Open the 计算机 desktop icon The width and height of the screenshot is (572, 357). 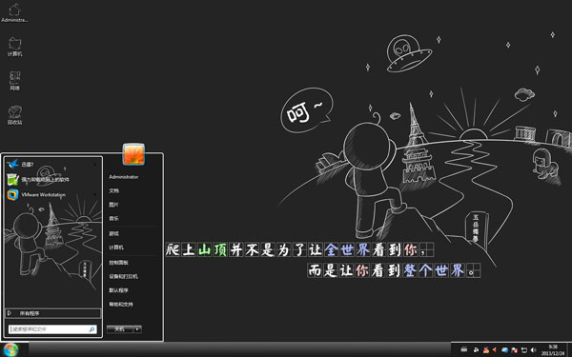coord(14,47)
